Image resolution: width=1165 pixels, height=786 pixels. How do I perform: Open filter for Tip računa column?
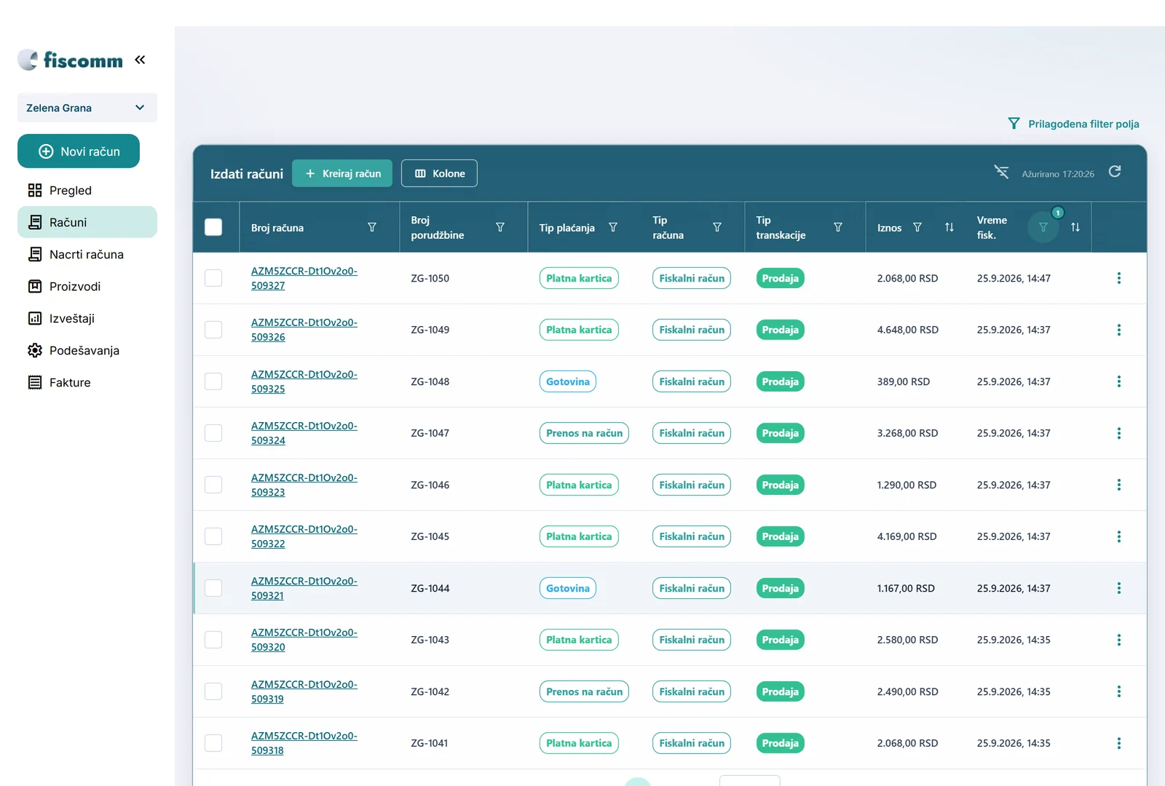click(717, 228)
